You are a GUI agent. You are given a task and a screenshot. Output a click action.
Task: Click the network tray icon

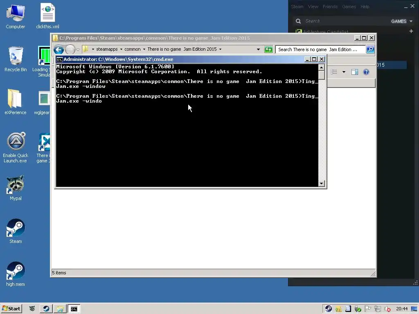coord(378,309)
